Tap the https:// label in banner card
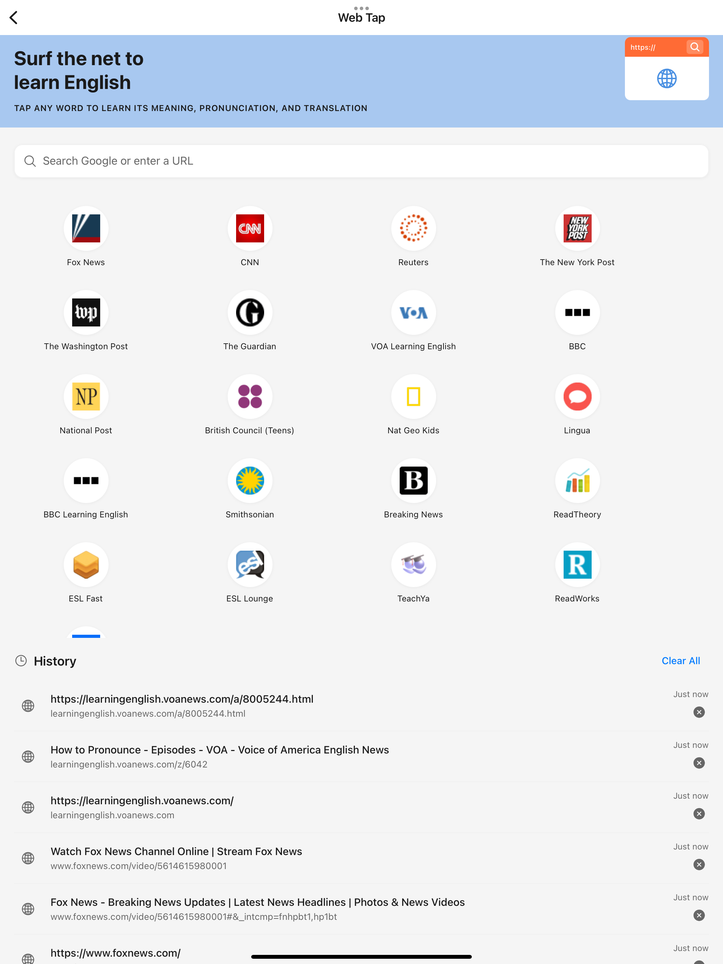 point(643,48)
